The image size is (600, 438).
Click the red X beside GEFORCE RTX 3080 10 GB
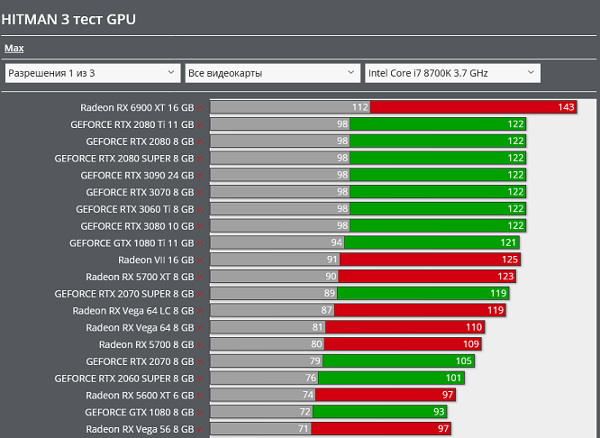coord(200,226)
